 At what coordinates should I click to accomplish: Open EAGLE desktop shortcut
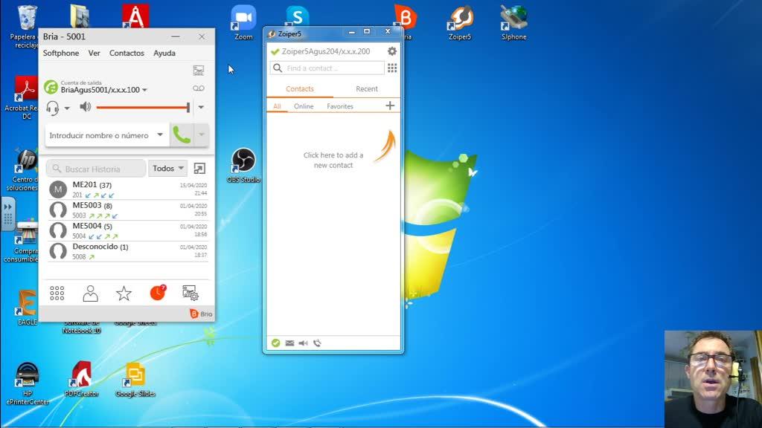[x=28, y=308]
